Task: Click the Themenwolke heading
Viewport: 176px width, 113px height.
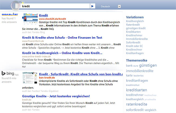Action: pos(136,61)
